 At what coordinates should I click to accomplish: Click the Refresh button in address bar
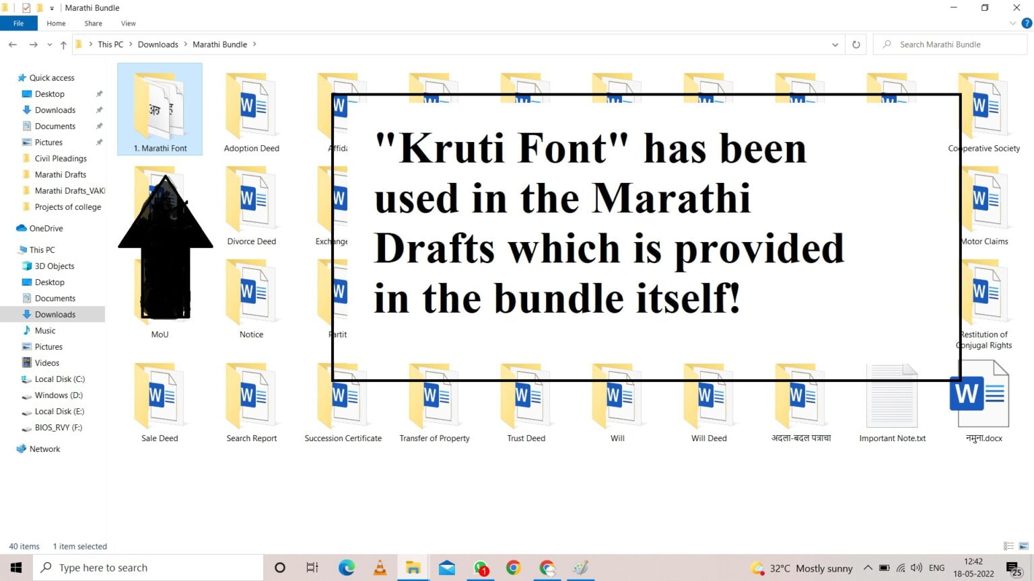(x=855, y=44)
